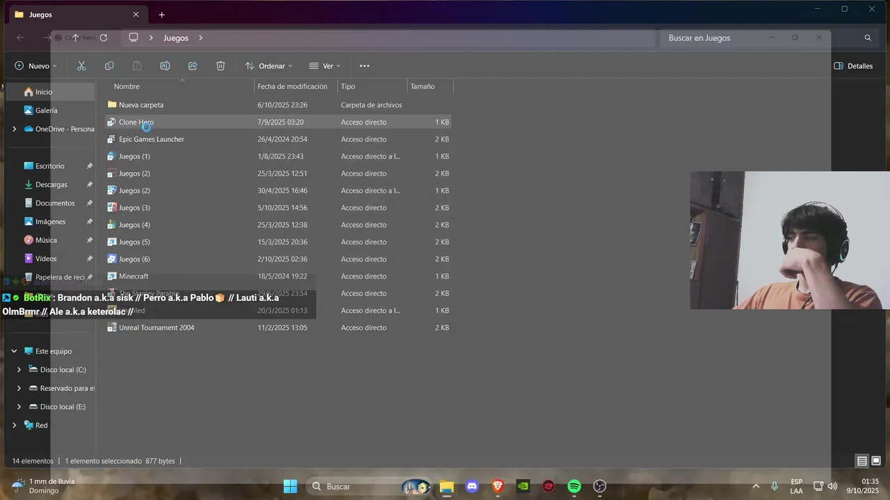Select the Nueva carpeta folder row

coord(278,105)
